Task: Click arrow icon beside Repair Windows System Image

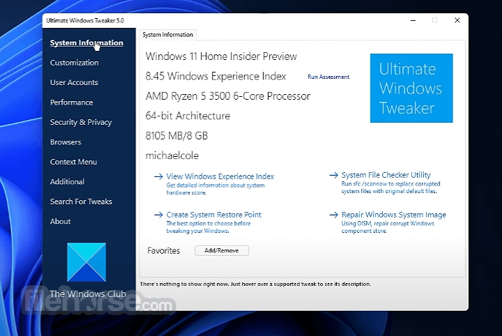Action: [x=333, y=215]
